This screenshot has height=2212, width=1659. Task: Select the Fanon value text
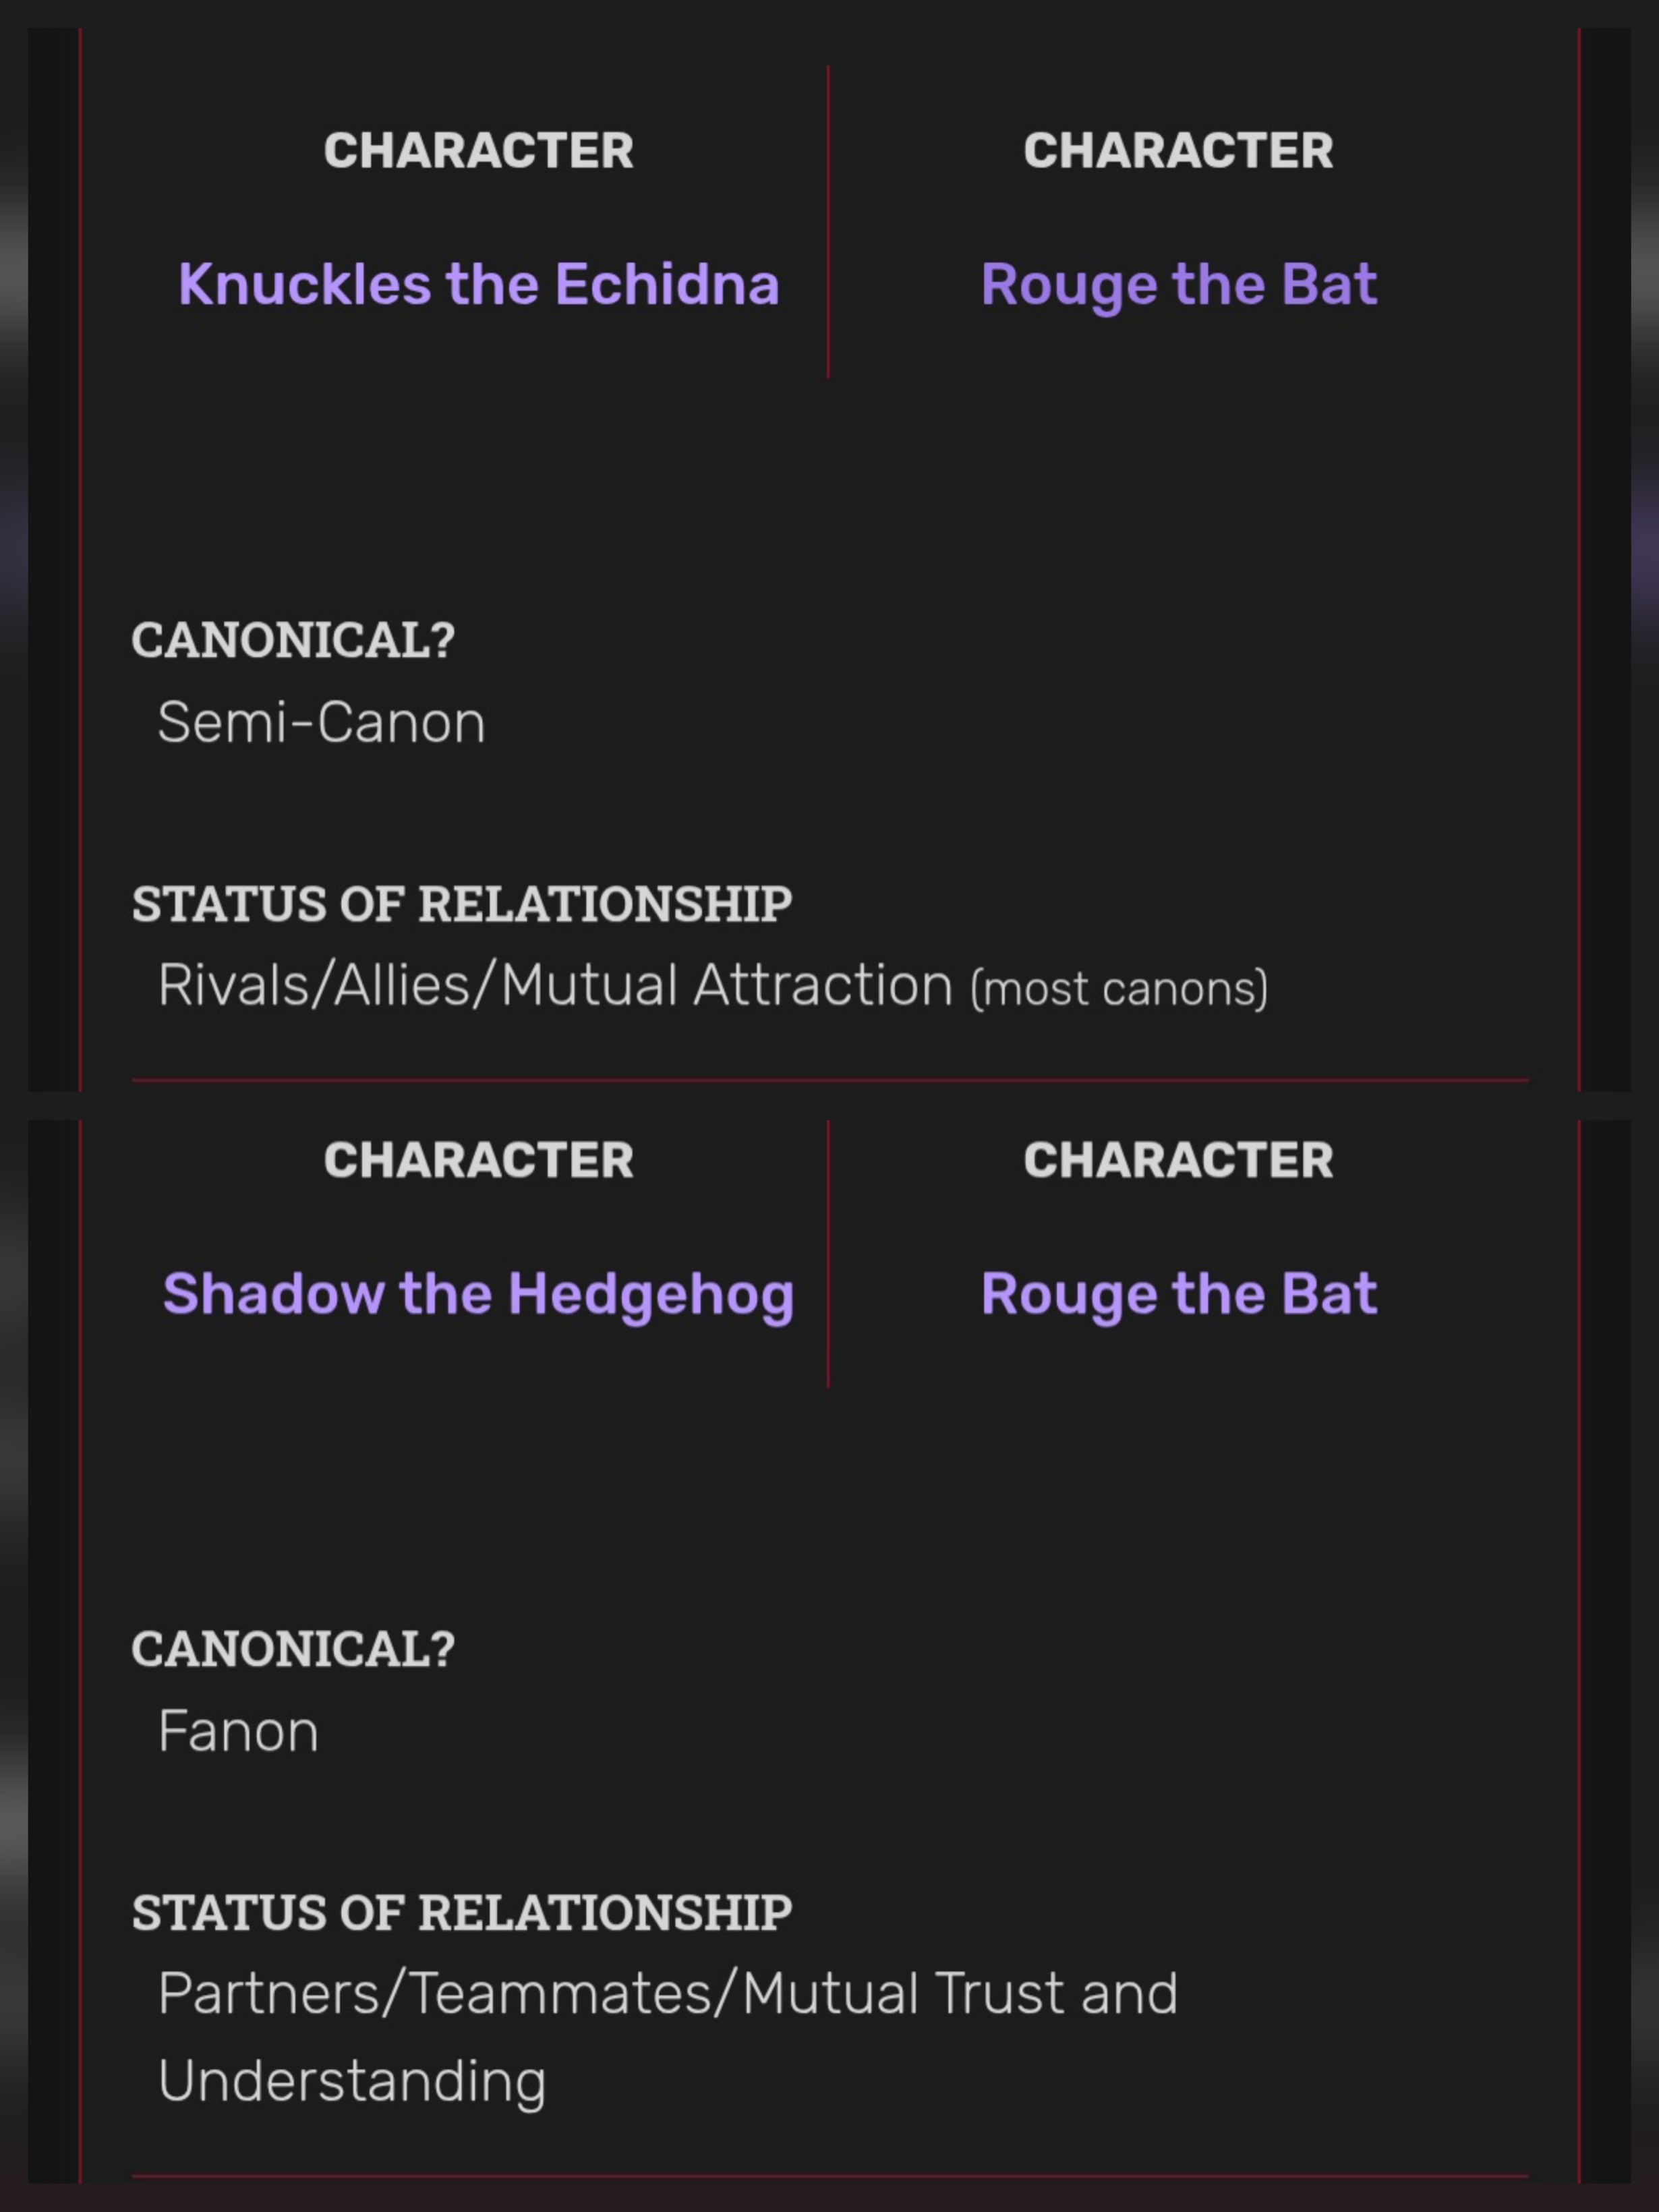coord(238,1731)
